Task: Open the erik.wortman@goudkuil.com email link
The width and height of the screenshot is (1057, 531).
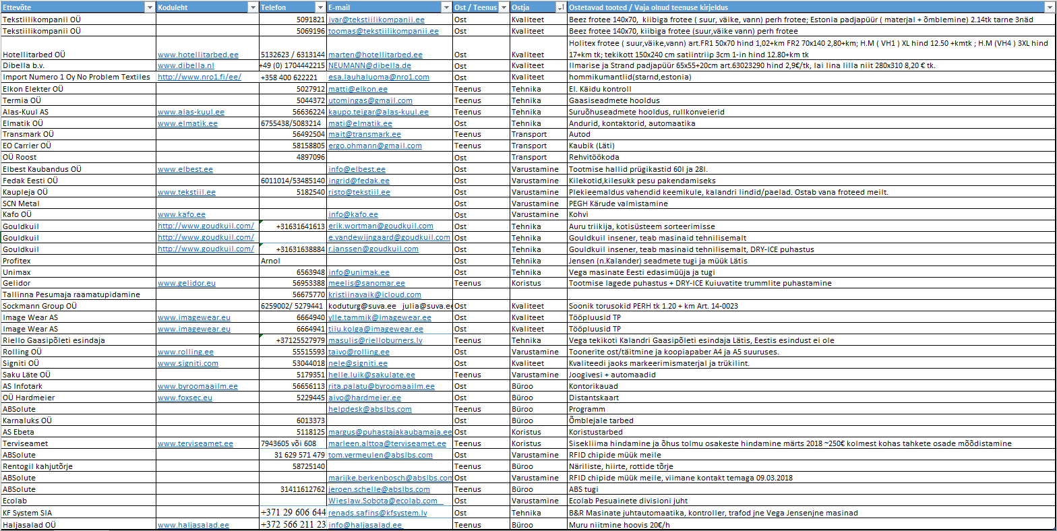Action: pyautogui.click(x=381, y=226)
